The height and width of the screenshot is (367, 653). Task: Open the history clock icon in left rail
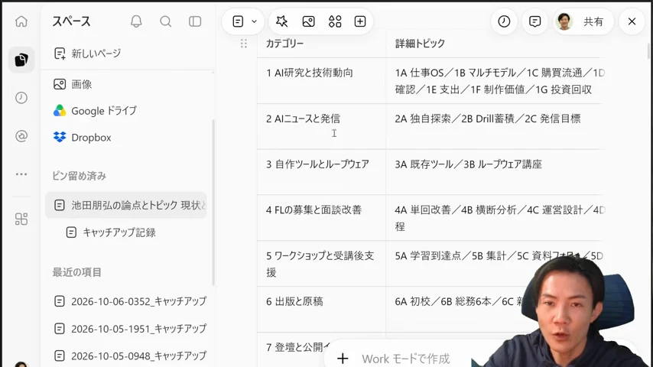pos(21,97)
